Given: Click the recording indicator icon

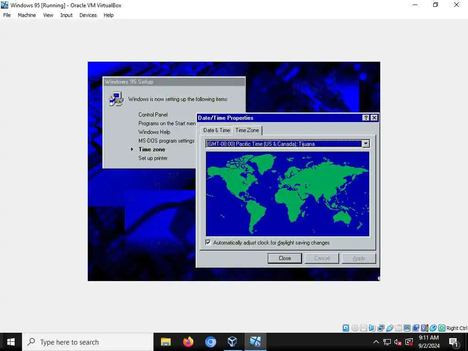Looking at the screenshot, I should pos(415,328).
